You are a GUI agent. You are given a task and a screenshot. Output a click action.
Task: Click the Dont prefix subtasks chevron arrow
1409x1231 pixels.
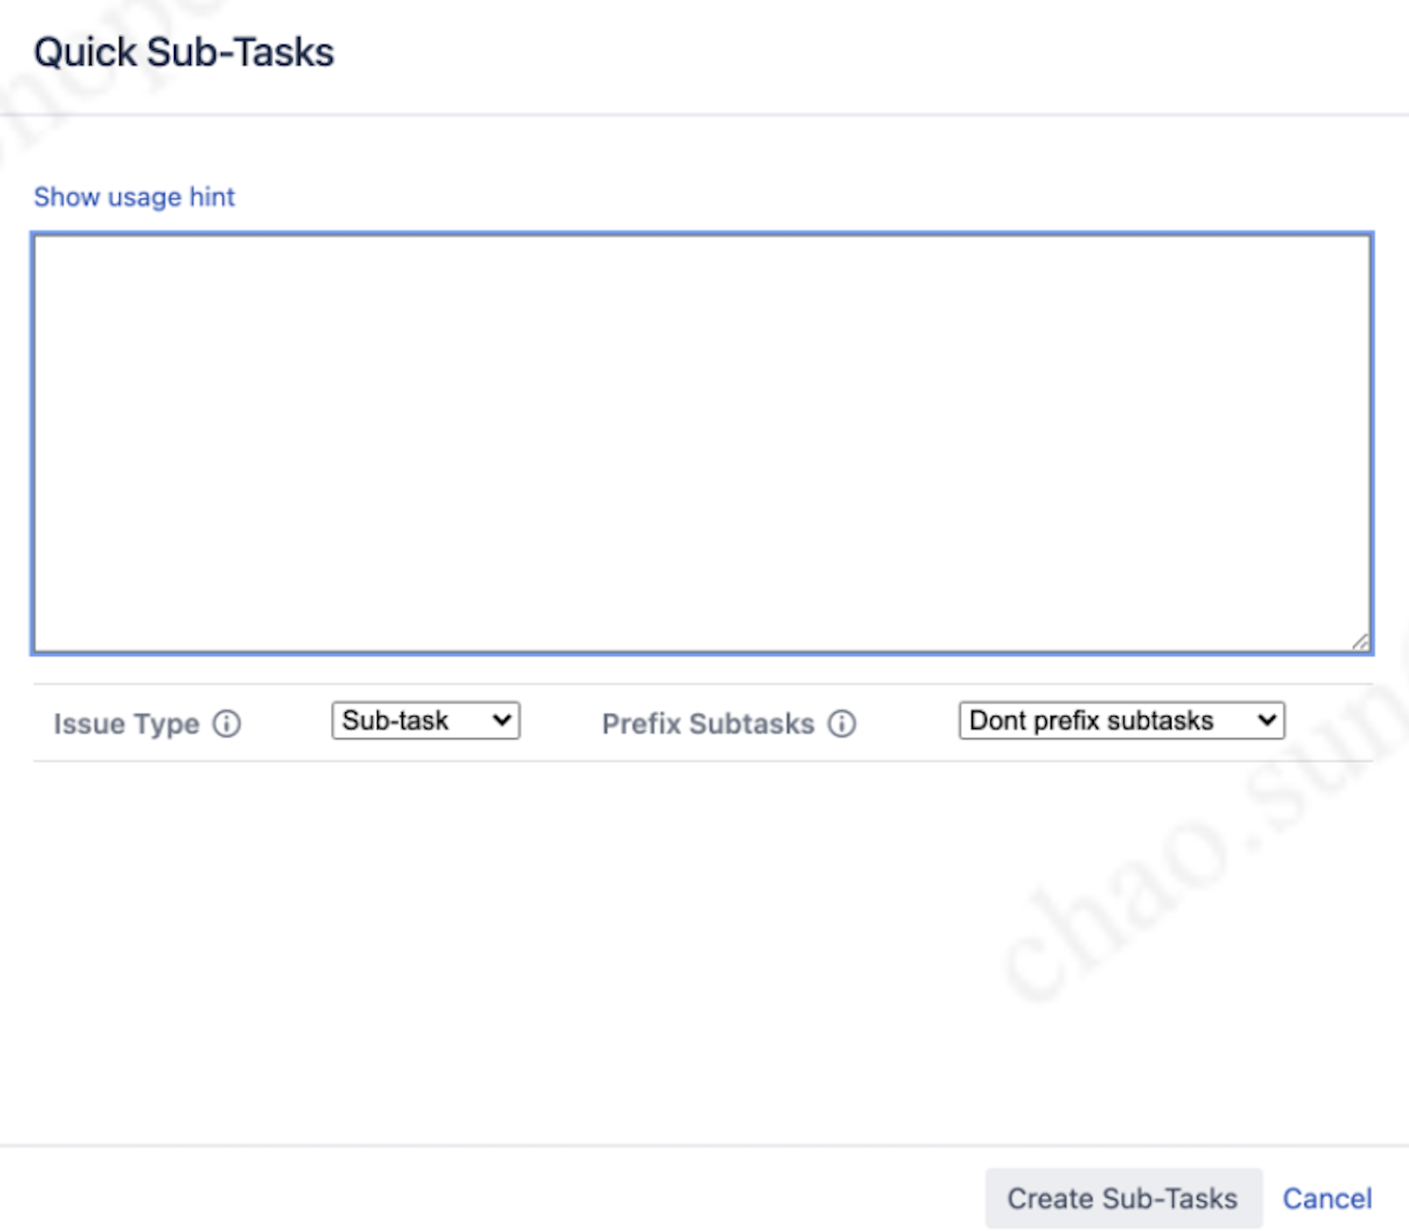1267,720
